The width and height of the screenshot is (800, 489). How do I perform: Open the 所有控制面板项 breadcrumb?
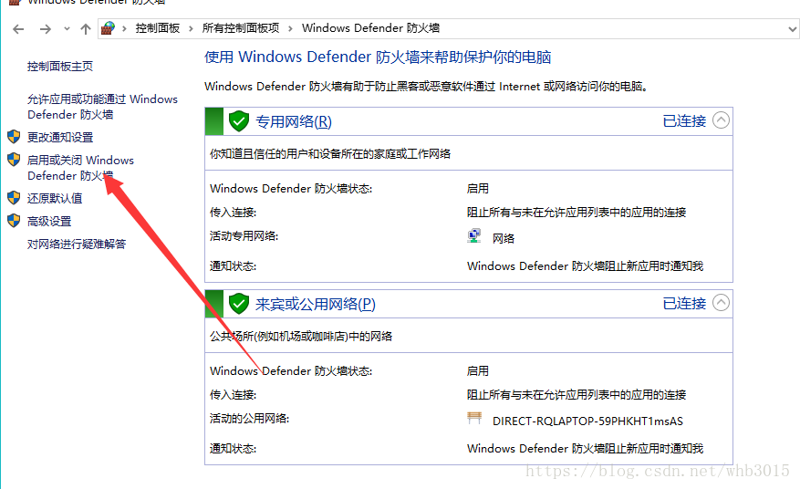click(241, 28)
